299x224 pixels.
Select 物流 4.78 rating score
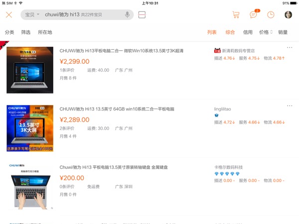click(274, 58)
